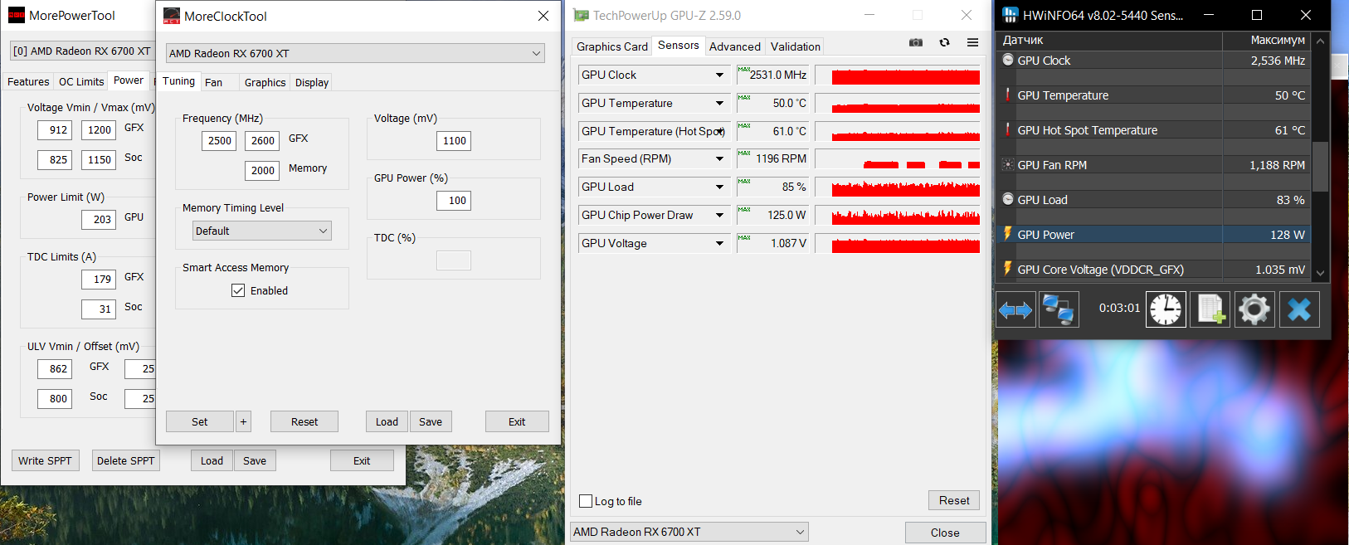Open GPU-Z device selector dropdown at bottom
This screenshot has height=545, width=1349.
tap(689, 532)
